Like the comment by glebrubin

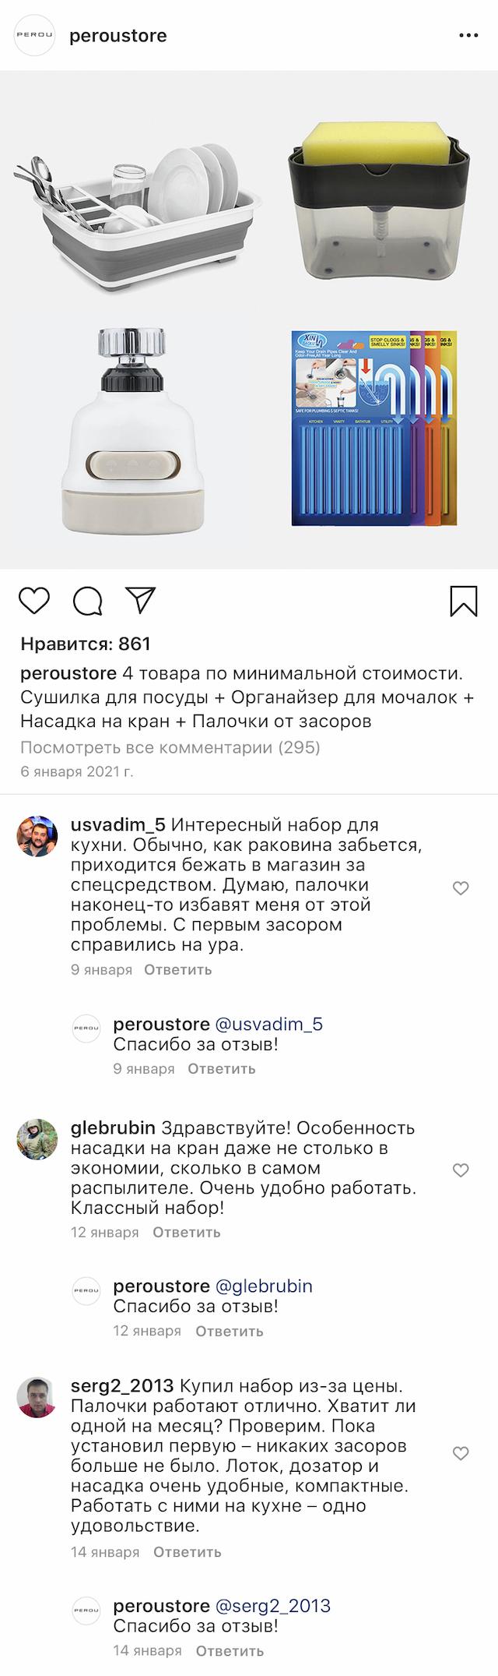pyautogui.click(x=461, y=1170)
